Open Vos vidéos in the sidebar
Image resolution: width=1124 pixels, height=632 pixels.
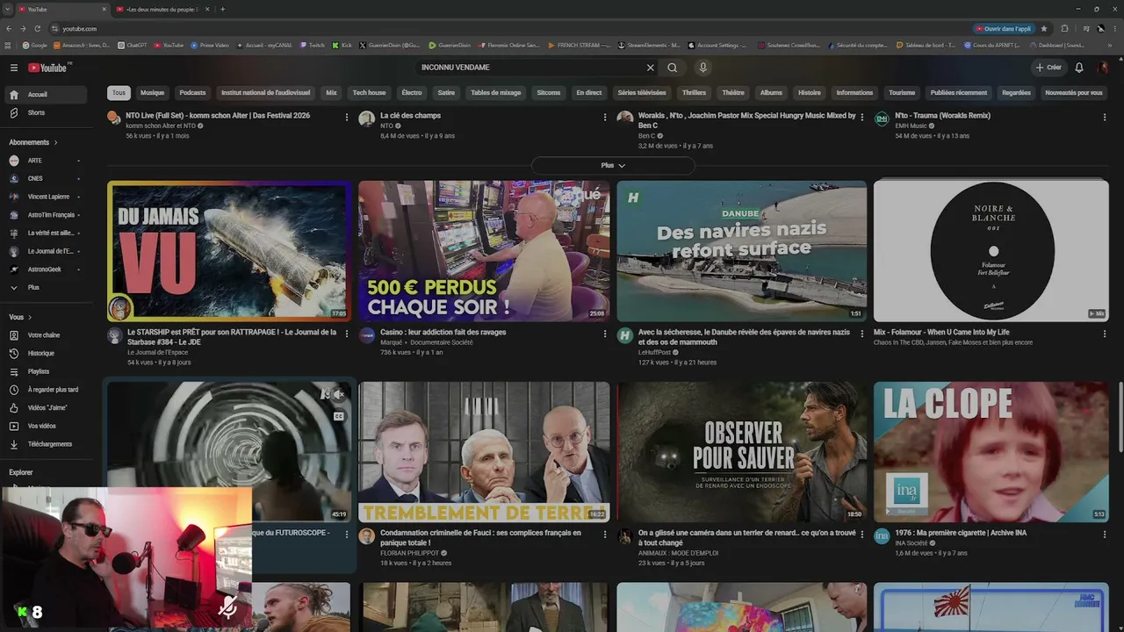(46, 426)
